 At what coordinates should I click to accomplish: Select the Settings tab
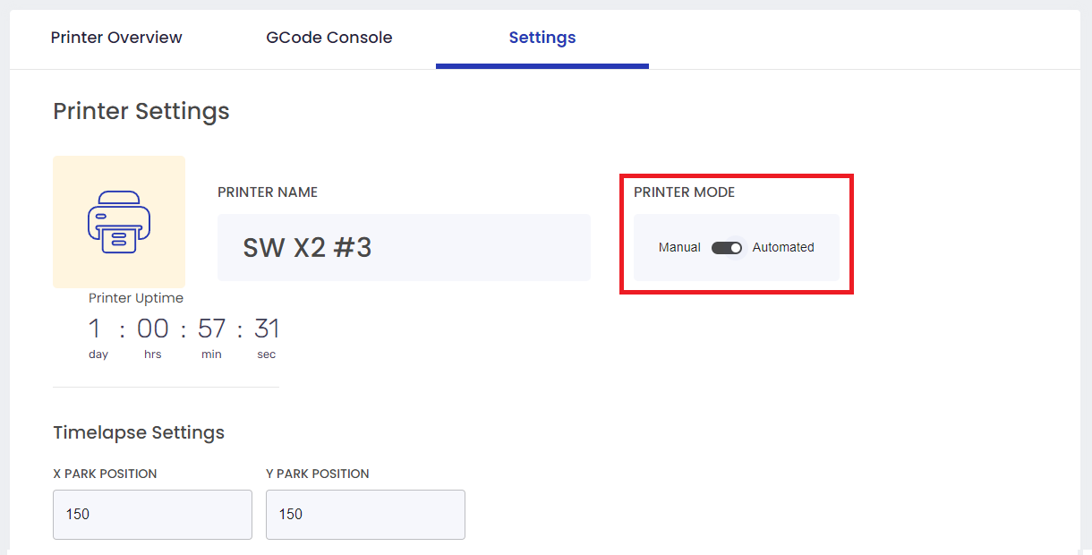[542, 38]
